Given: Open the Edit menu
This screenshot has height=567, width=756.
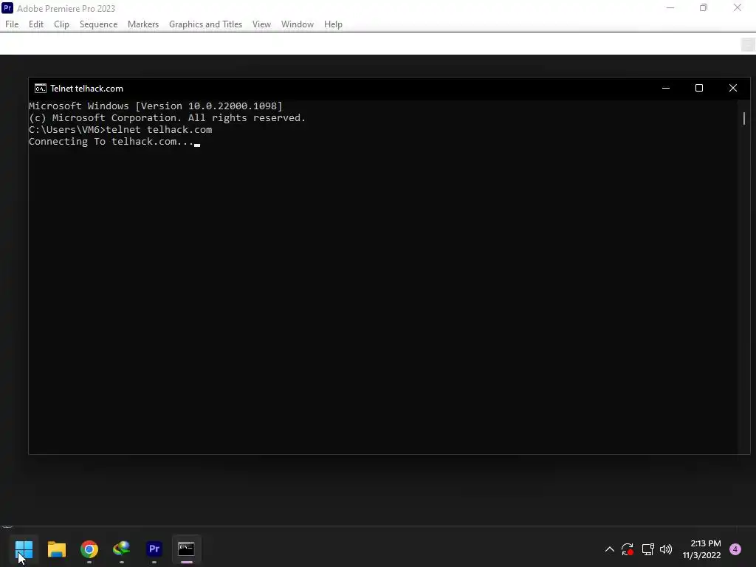Looking at the screenshot, I should 36,24.
